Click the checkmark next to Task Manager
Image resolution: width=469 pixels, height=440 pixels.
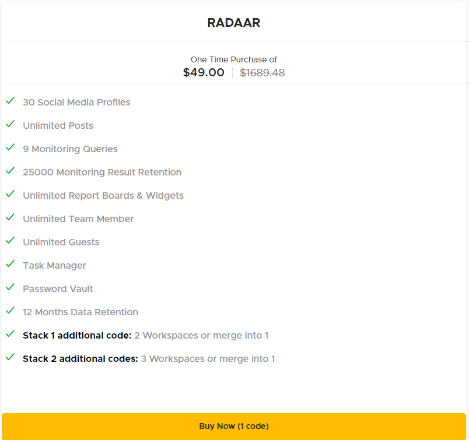10,263
